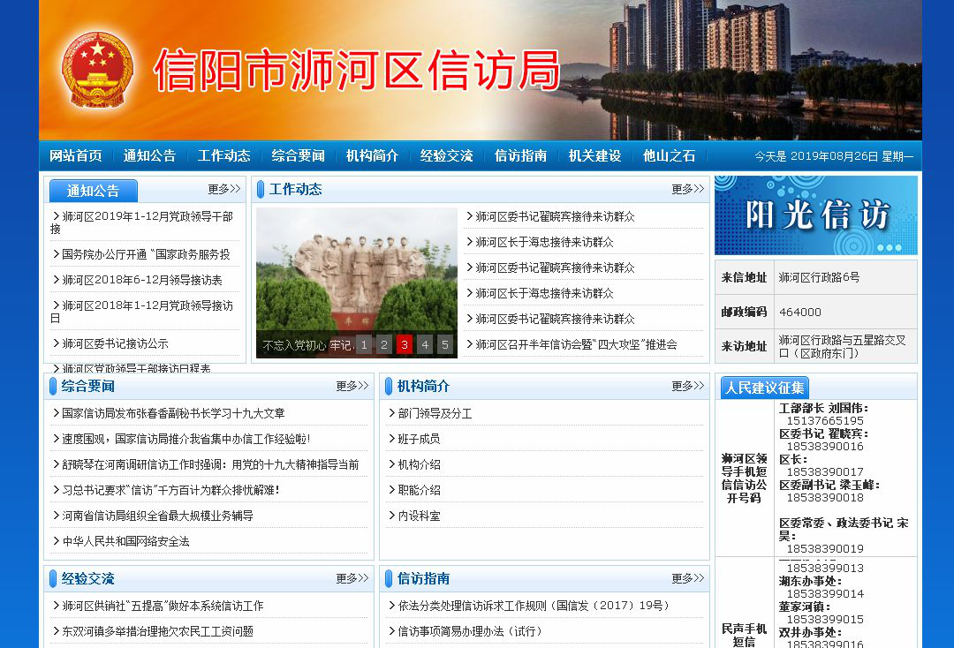Go to 工作动态 in the navigation bar
The width and height of the screenshot is (954, 648).
(x=223, y=155)
